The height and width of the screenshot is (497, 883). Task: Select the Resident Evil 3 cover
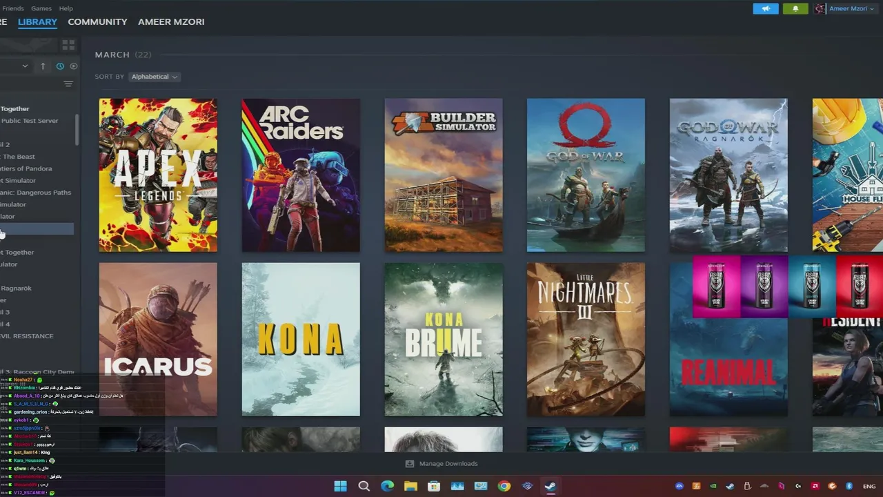pos(848,366)
